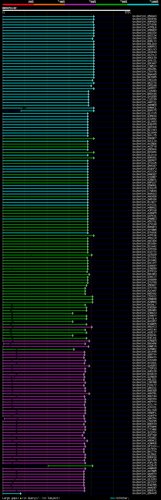Image resolution: width=161 pixels, height=500 pixels.
Task: Select hit label UniRef100_Q0FYQ9
Action: 144,435
